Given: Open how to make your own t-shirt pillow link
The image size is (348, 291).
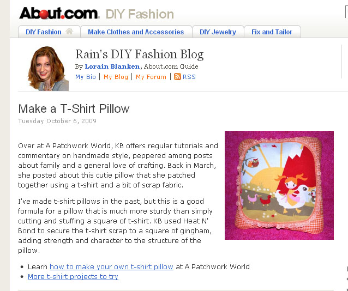Looking at the screenshot, I should pos(111,266).
